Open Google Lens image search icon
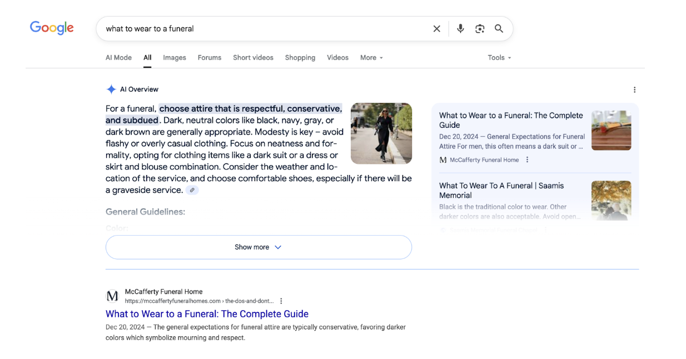This screenshot has height=359, width=686. point(480,29)
